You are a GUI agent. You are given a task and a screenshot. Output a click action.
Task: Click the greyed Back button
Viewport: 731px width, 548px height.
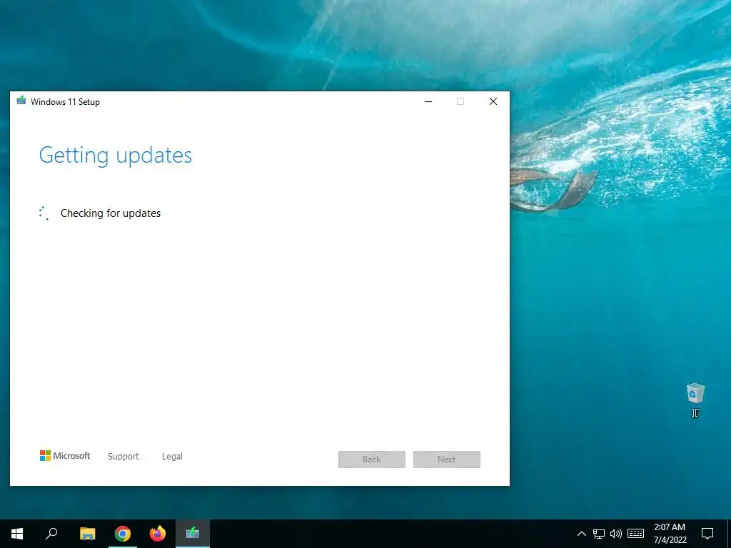pyautogui.click(x=371, y=460)
